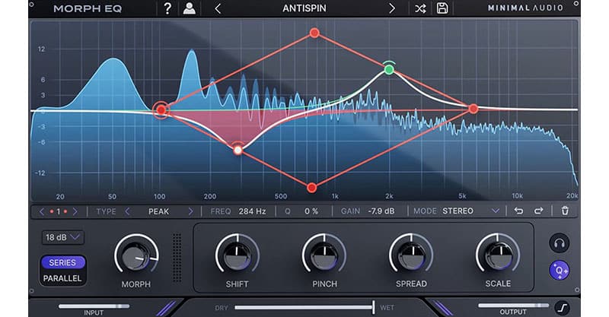The height and width of the screenshot is (317, 609).
Task: Switch to previous filter type arrow
Action: [127, 211]
